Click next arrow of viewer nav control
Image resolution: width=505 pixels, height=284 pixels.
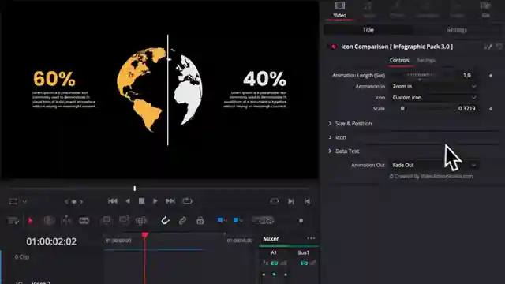click(81, 202)
